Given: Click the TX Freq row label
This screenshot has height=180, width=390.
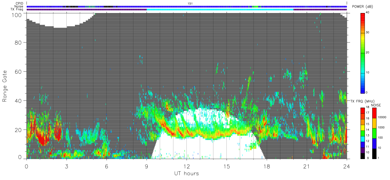Looking at the screenshot, I should (x=17, y=10).
